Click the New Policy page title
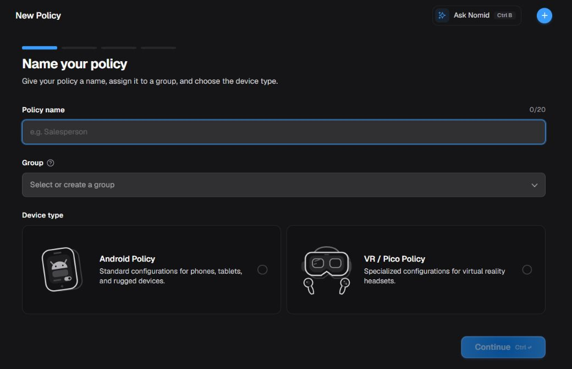 coord(38,16)
